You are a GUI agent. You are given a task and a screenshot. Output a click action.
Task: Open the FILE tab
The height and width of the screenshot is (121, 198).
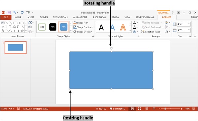click(x=6, y=17)
